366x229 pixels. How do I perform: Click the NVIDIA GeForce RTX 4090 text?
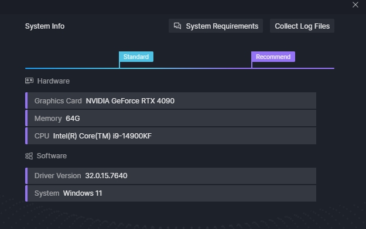[130, 101]
